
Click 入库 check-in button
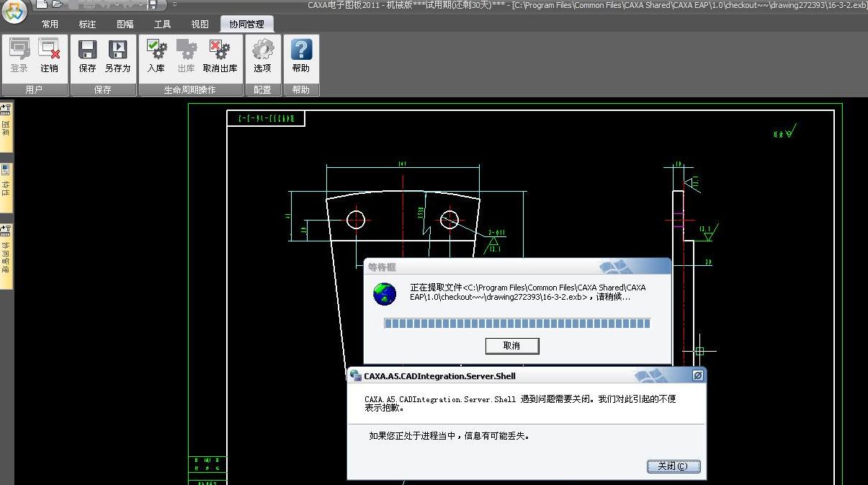[156, 56]
